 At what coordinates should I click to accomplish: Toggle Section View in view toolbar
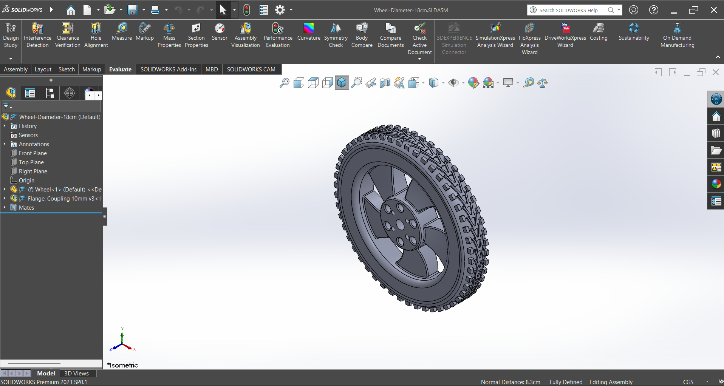click(x=385, y=83)
